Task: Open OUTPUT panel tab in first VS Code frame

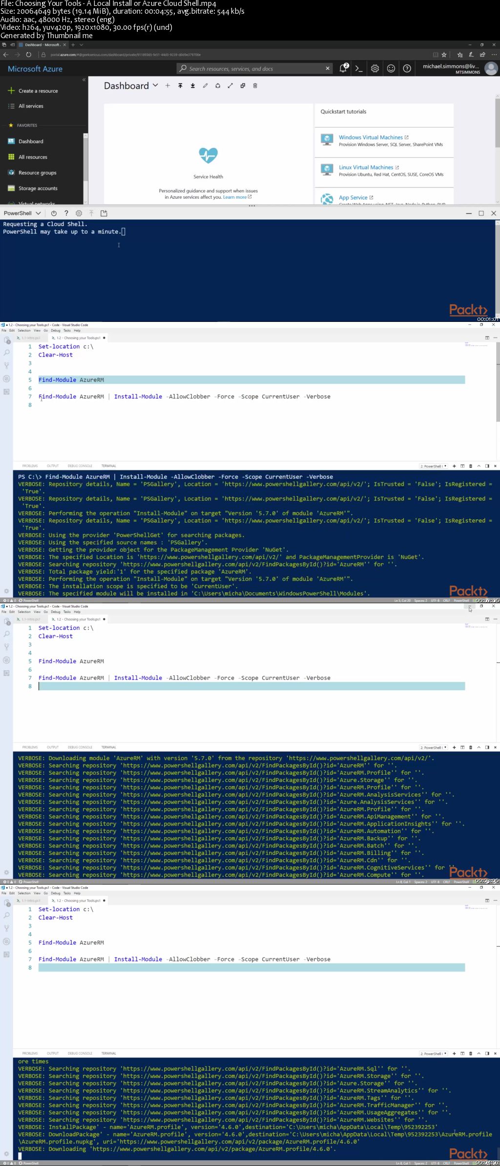Action: (x=53, y=466)
